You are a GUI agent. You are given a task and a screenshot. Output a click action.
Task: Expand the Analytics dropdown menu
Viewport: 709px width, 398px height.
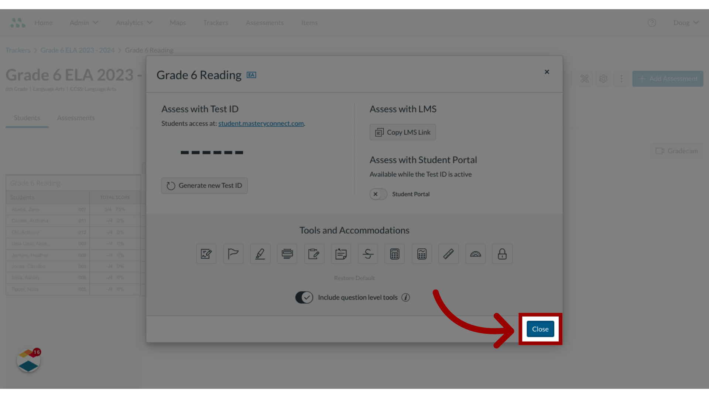tap(134, 22)
